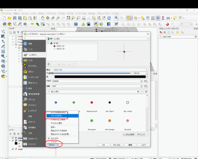The image size is (198, 159).
Task: Click the black 色 color bar
Action: pyautogui.click(x=100, y=77)
